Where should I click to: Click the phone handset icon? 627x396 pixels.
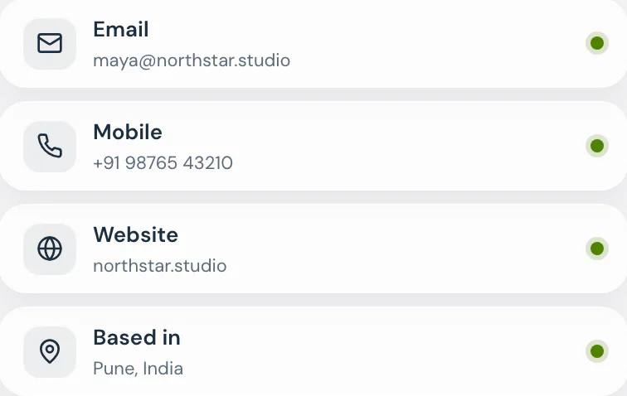coord(50,146)
